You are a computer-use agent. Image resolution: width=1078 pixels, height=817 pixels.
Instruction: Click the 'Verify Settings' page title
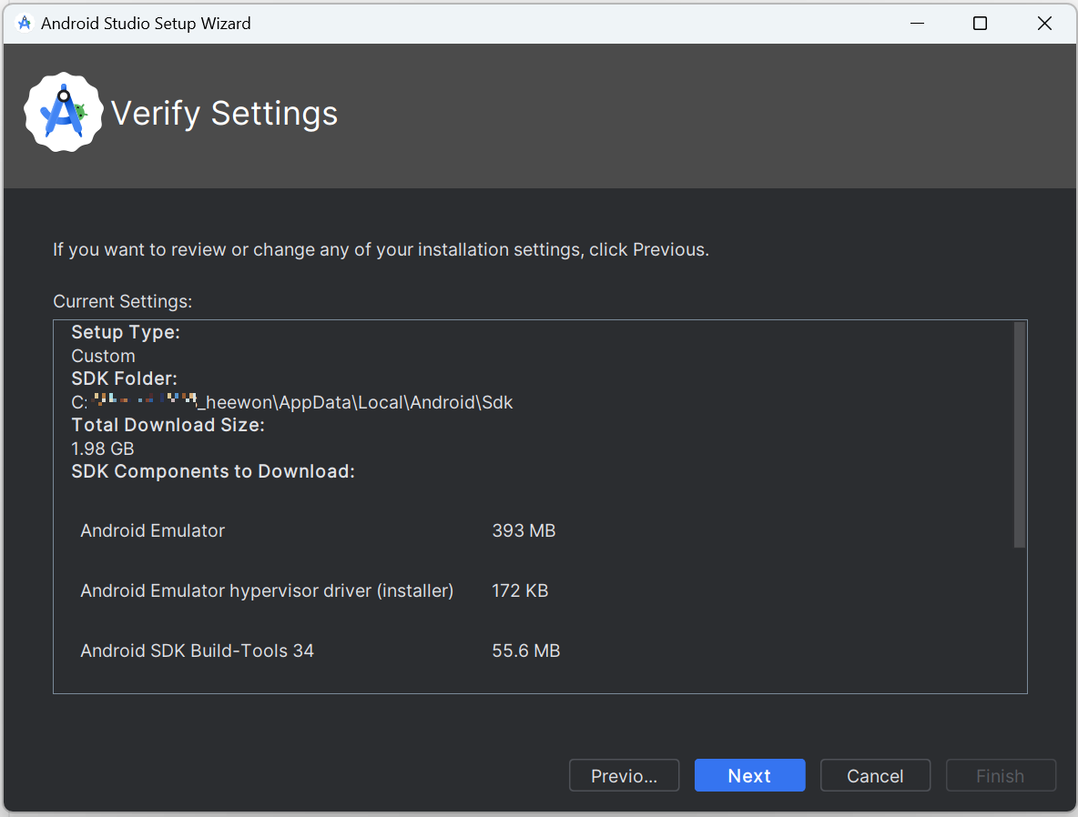tap(224, 114)
